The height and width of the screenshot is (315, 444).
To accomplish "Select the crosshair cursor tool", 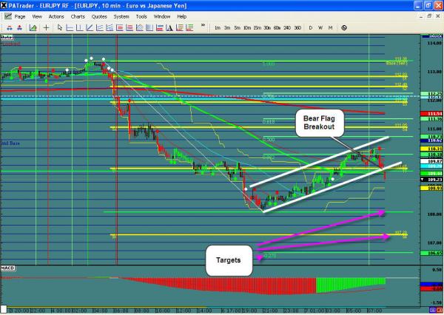I will pyautogui.click(x=46, y=27).
